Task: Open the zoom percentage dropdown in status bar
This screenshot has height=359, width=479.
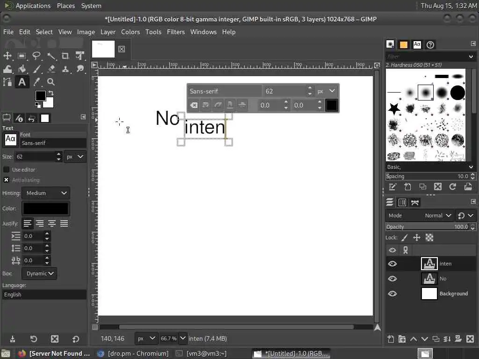Action: [x=182, y=338]
